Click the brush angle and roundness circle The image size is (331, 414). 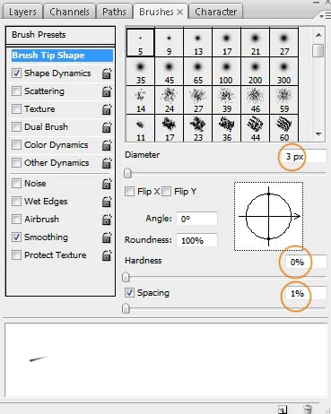point(269,216)
